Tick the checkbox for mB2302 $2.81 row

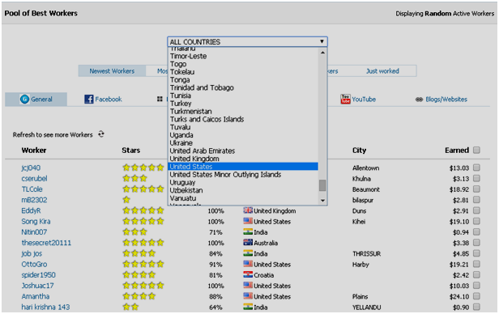pyautogui.click(x=476, y=200)
